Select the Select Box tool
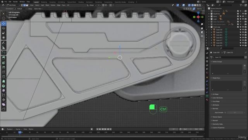The width and height of the screenshot is (248, 140). pos(3,14)
